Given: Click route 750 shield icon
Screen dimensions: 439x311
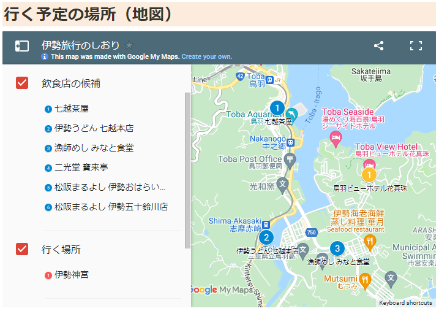Looking at the screenshot, I should [x=311, y=232].
